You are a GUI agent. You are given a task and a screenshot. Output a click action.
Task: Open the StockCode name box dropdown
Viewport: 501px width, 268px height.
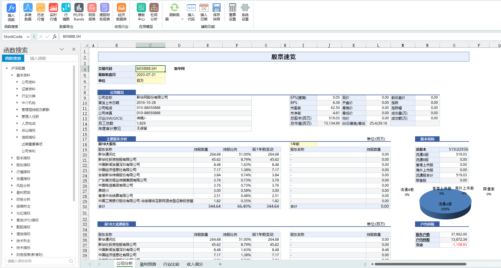pyautogui.click(x=28, y=37)
